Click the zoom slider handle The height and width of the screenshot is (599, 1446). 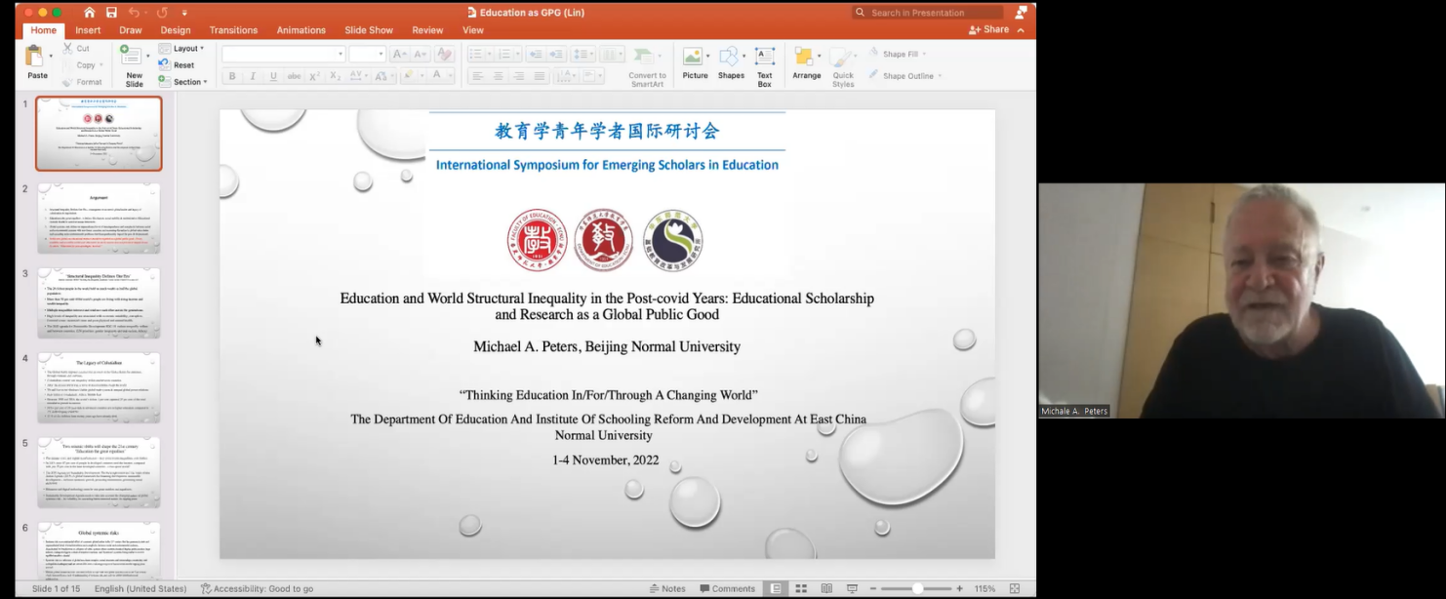click(917, 588)
